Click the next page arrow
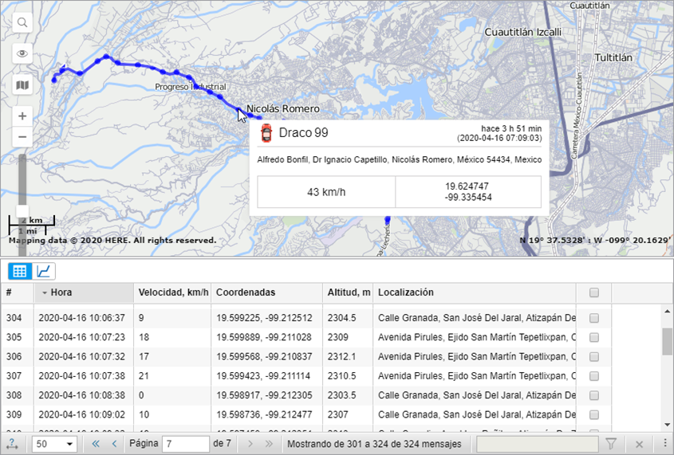The height and width of the screenshot is (455, 674). coord(250,444)
